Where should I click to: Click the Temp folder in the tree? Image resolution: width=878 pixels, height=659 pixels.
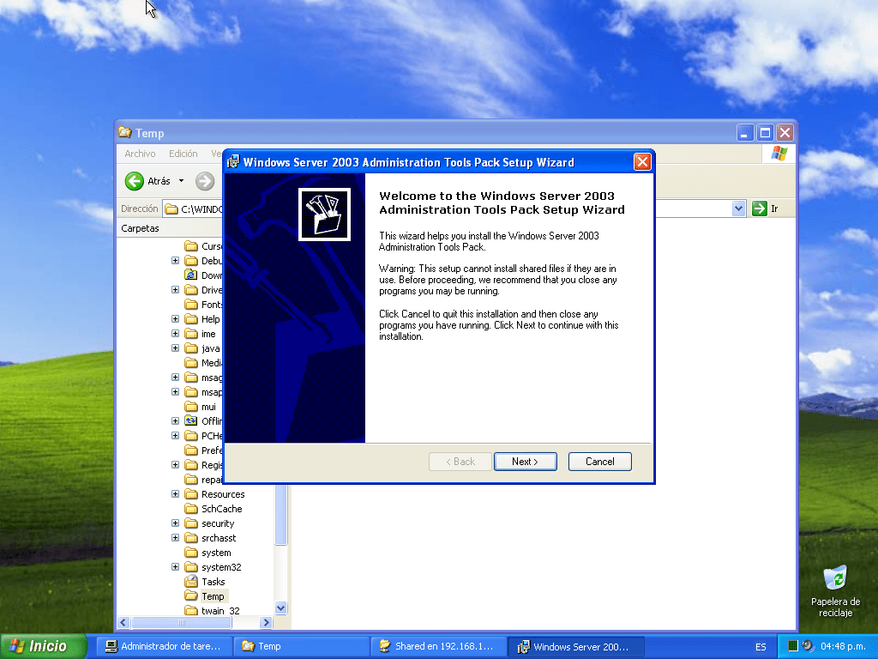click(213, 596)
